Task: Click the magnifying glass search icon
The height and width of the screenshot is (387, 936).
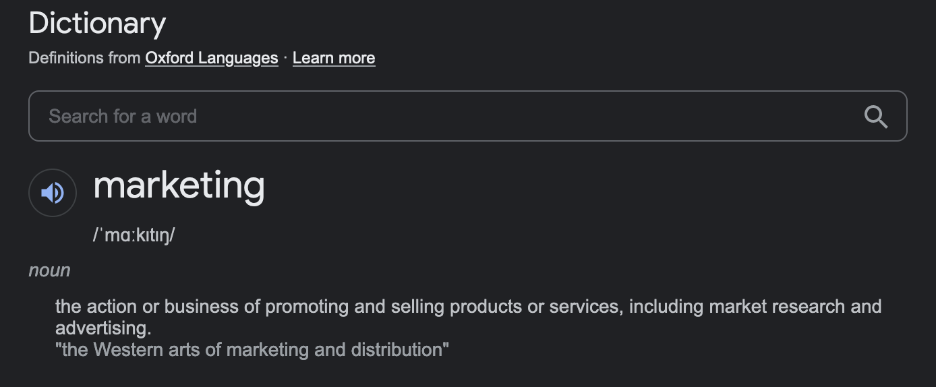Action: click(875, 116)
